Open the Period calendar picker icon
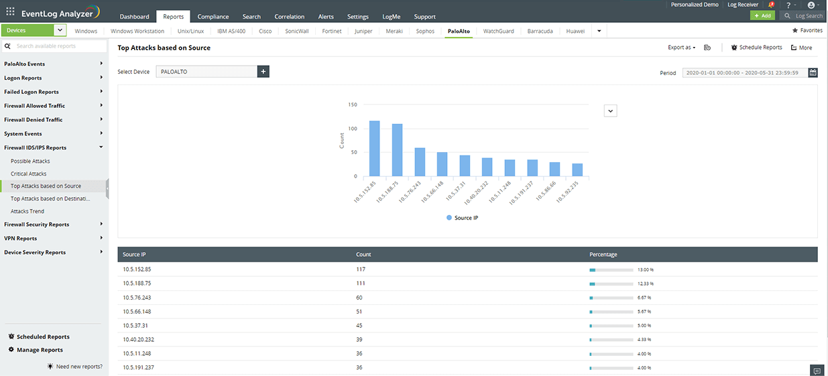Screen dimensions: 828x376 click(813, 72)
